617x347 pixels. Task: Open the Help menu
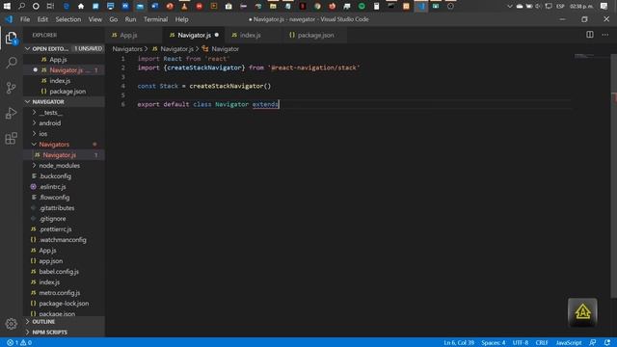tap(181, 19)
